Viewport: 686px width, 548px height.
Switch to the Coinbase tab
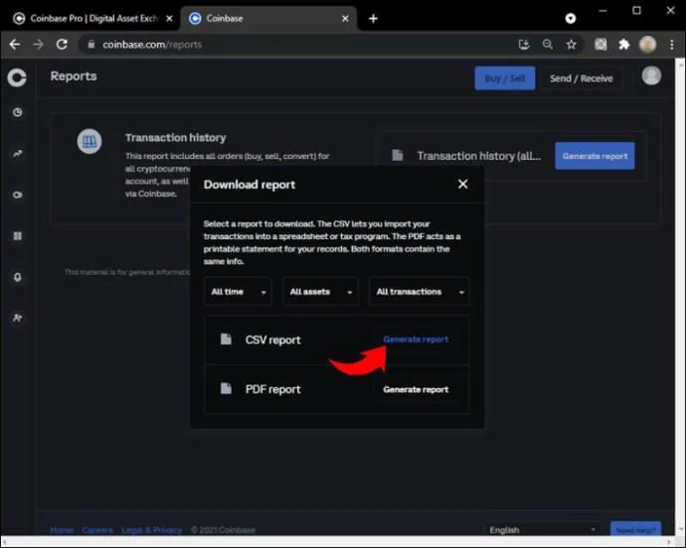pos(267,18)
